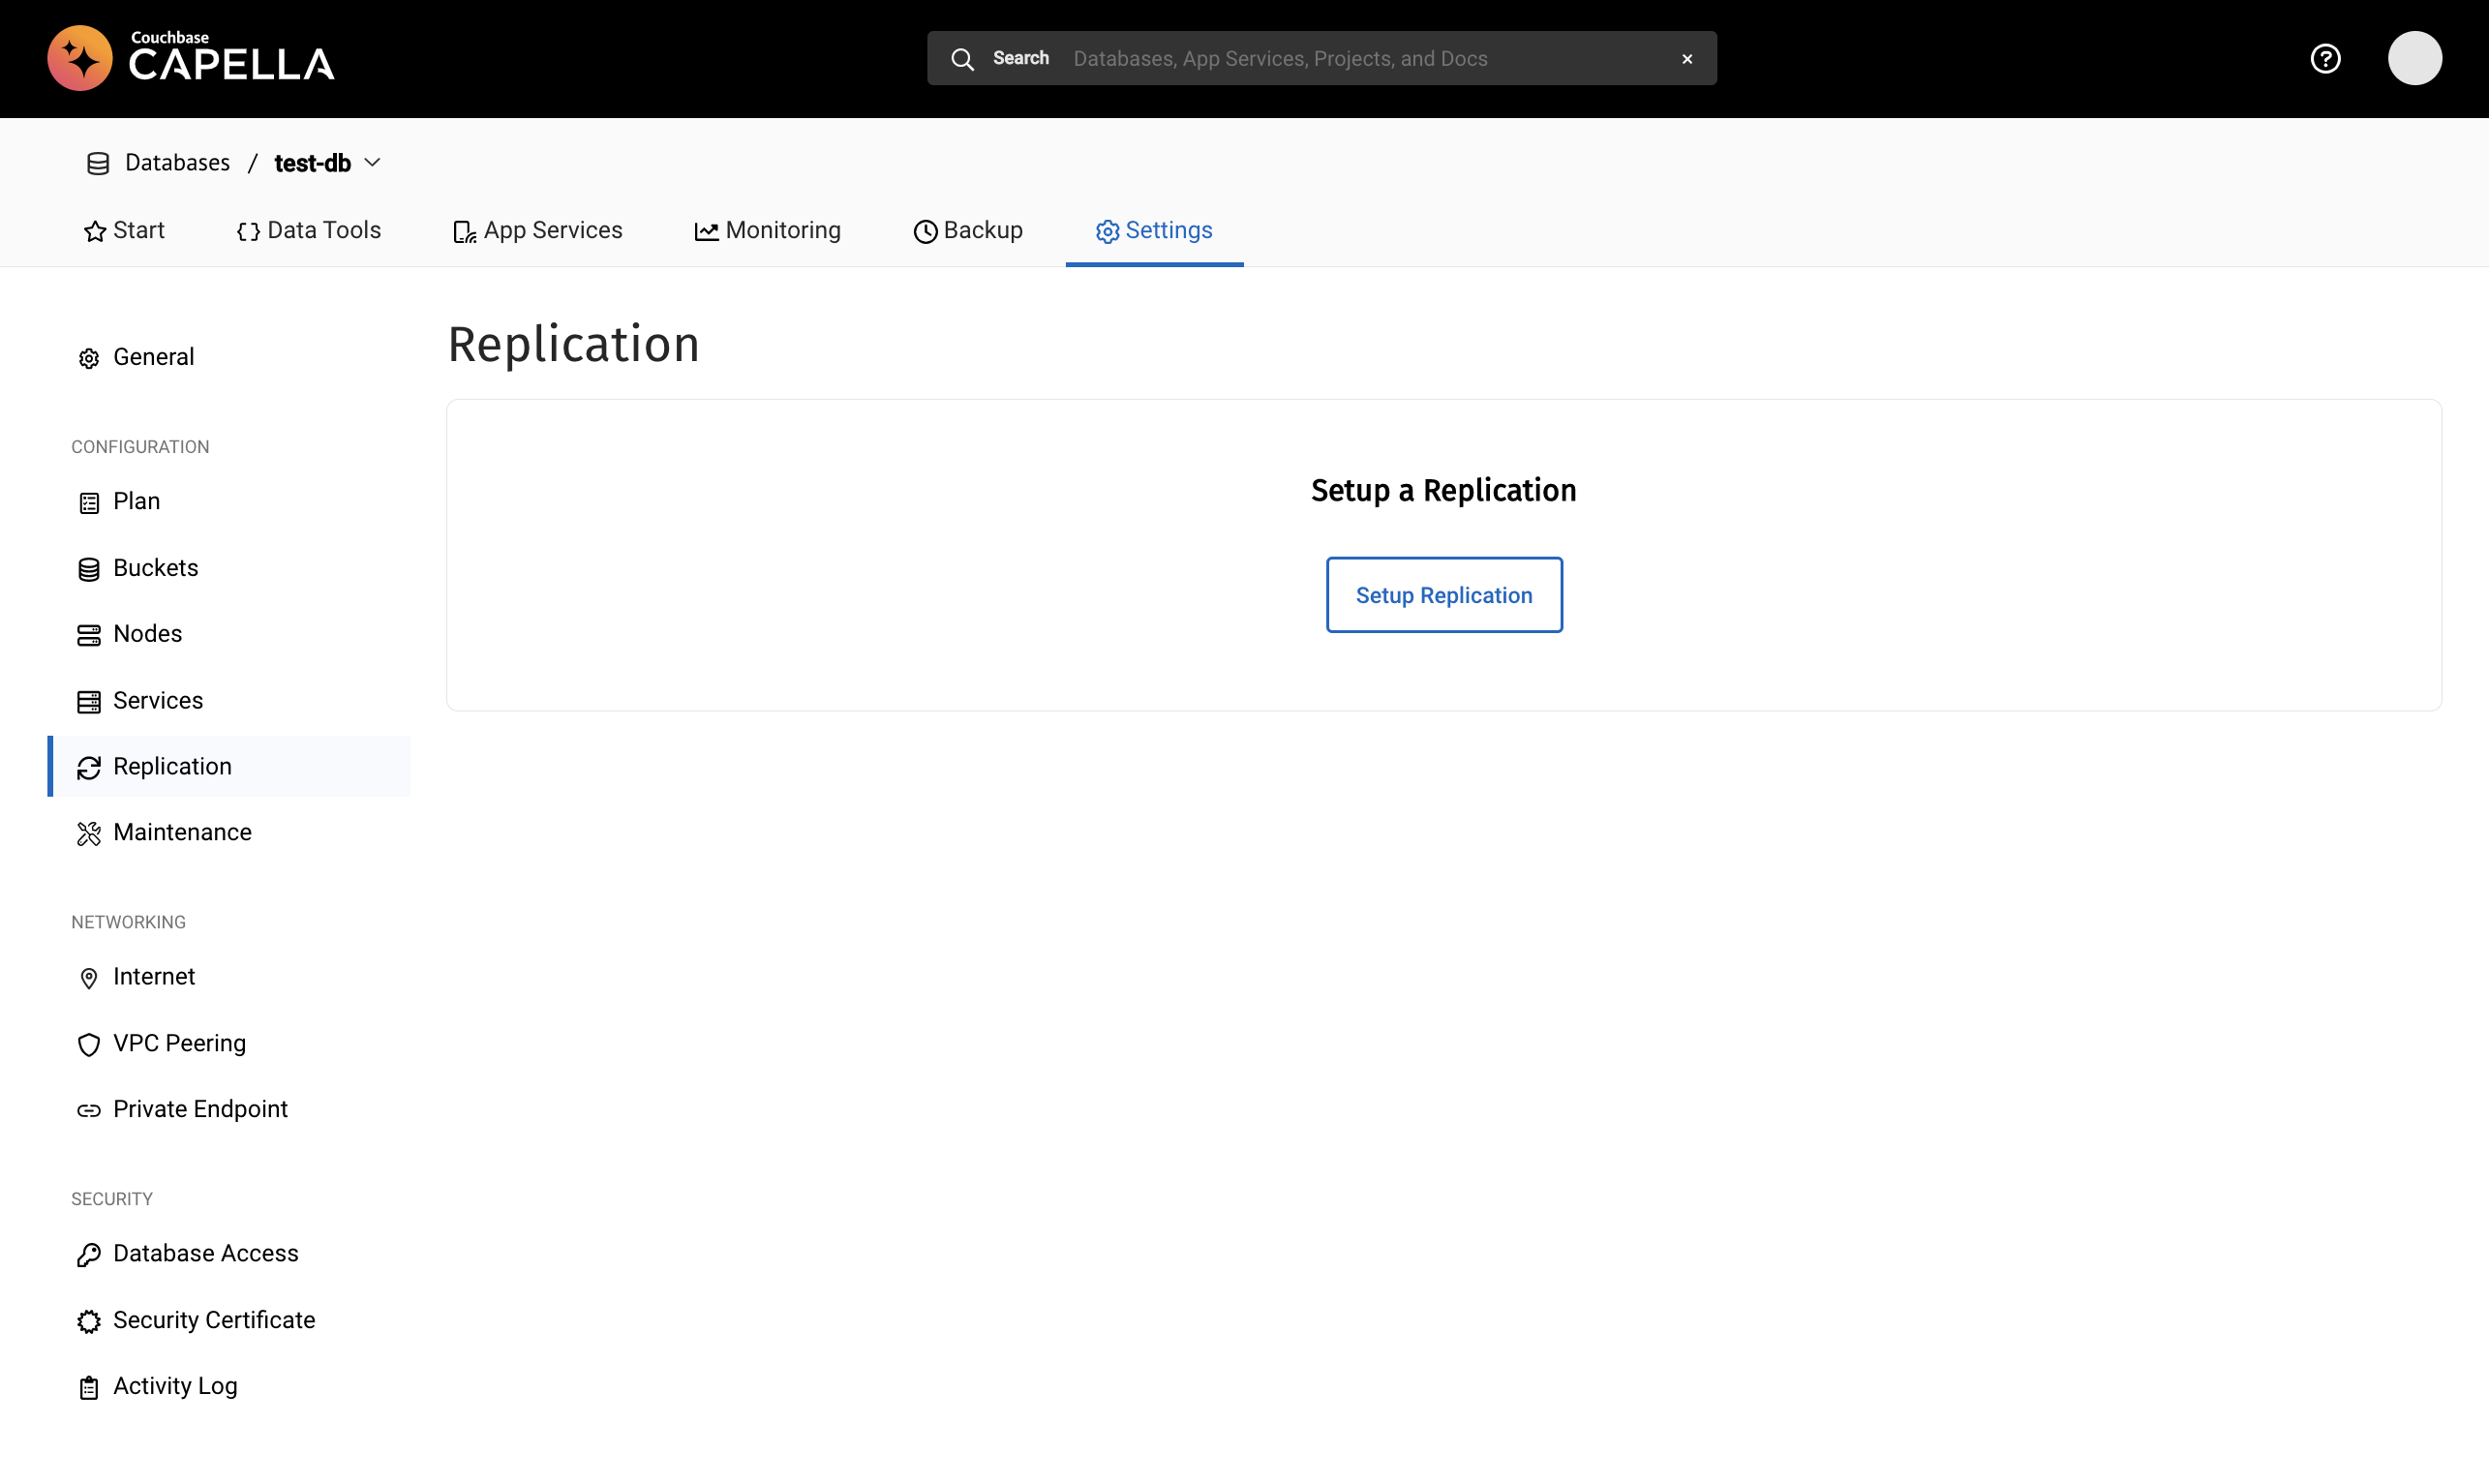Select Buckets under Configuration

point(156,567)
